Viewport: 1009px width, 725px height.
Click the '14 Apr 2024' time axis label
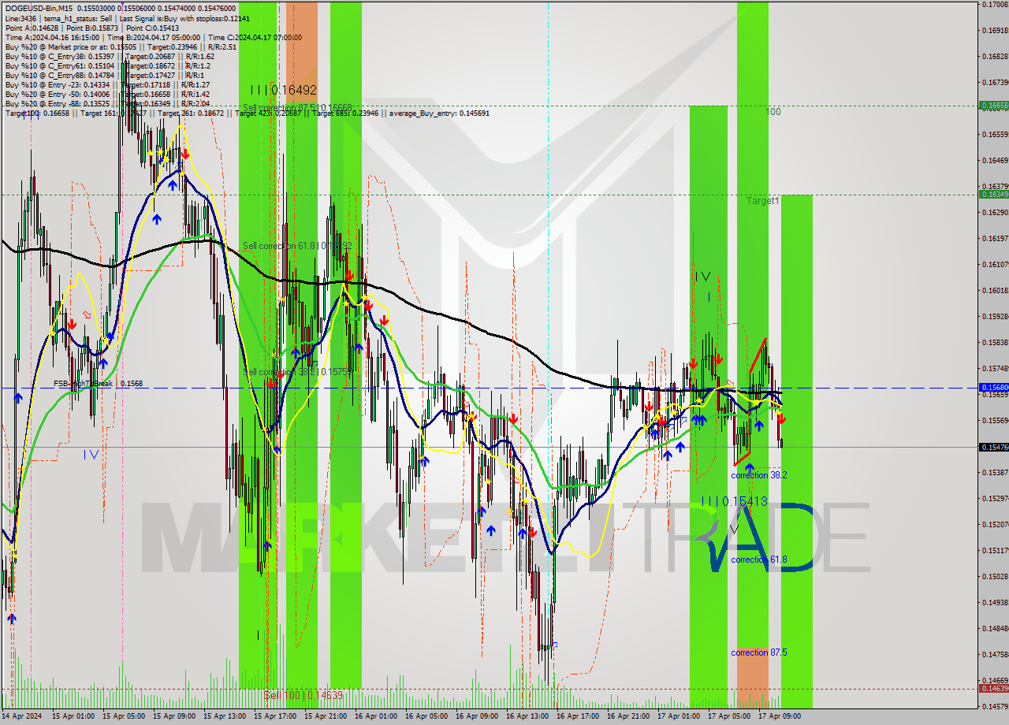pos(24,716)
